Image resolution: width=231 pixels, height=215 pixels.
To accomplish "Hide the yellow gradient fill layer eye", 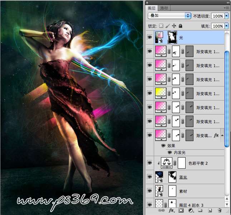I will click(150, 93).
